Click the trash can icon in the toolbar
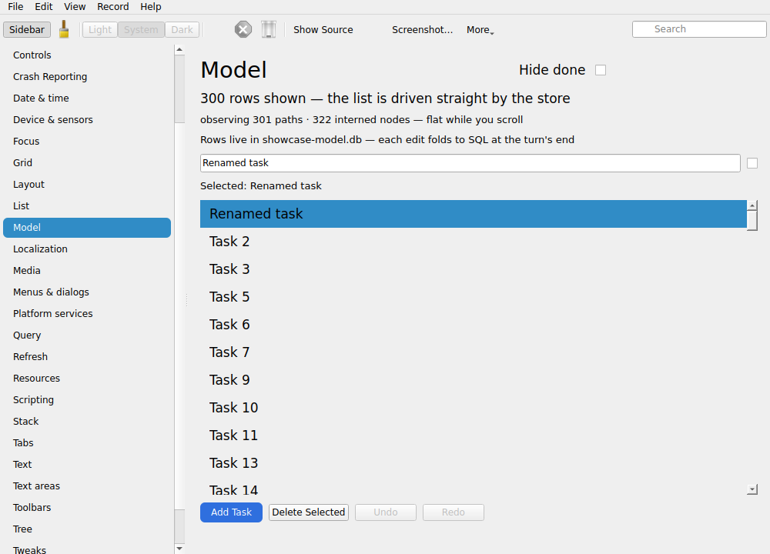This screenshot has height=554, width=770. 268,29
